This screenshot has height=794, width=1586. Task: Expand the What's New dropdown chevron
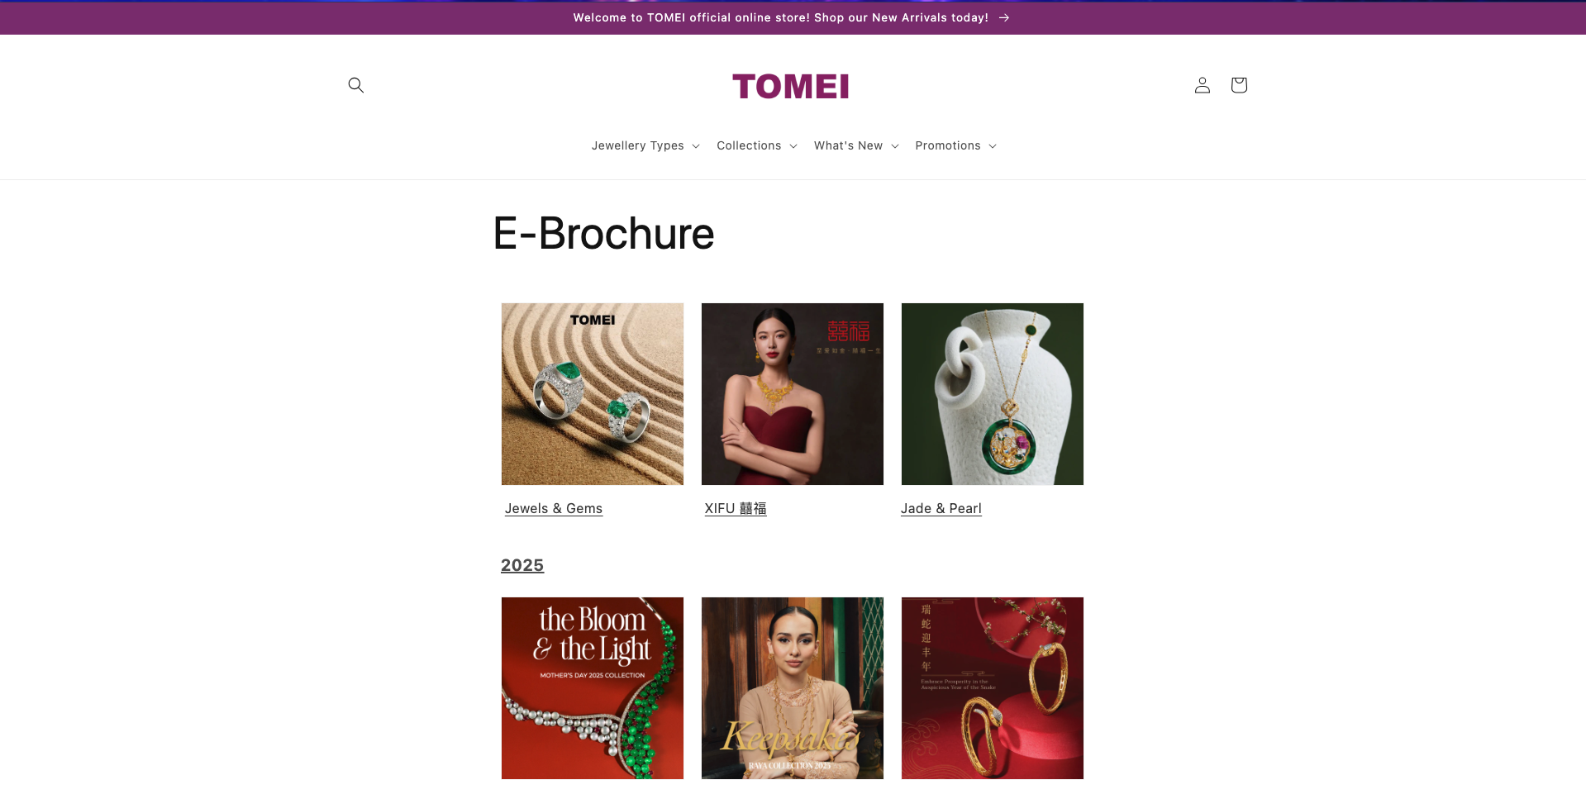pos(895,146)
